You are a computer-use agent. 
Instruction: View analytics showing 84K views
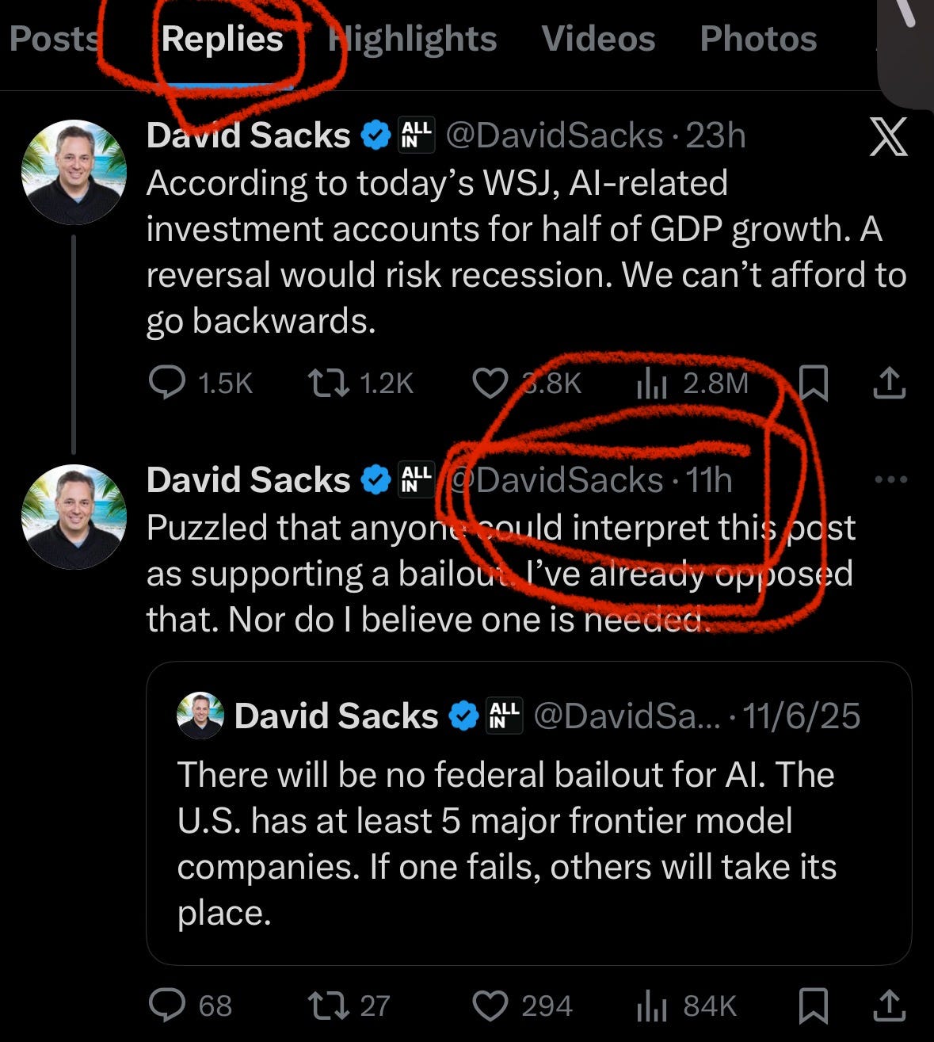(x=686, y=1006)
